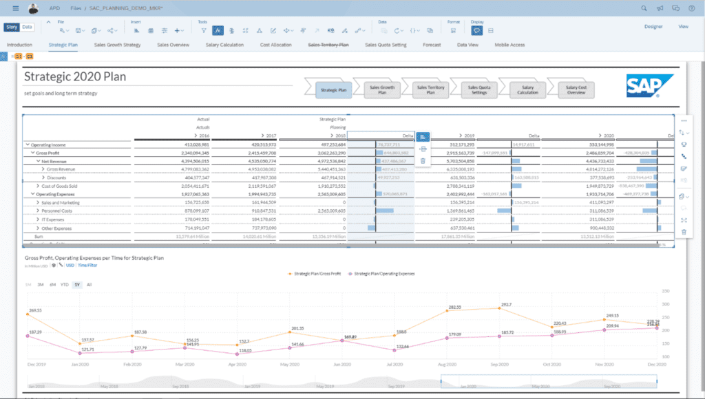
Task: Open the Sales Overview tab
Action: [x=173, y=45]
